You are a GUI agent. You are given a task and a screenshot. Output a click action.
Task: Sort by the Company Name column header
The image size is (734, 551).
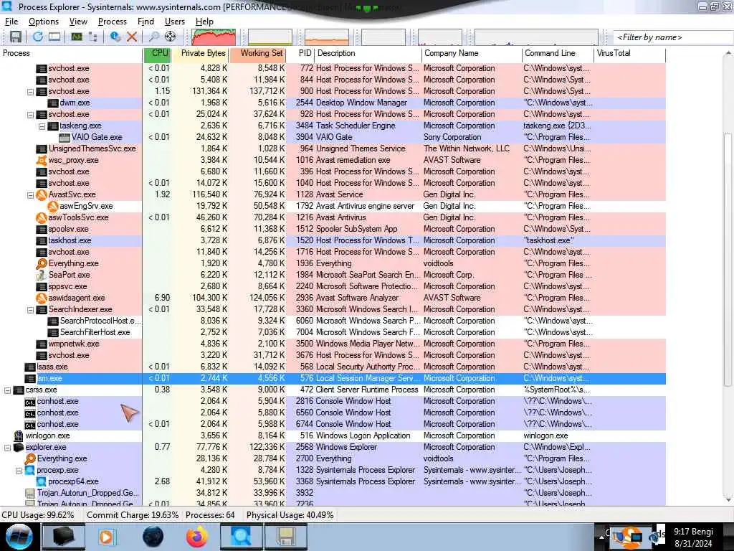click(472, 53)
